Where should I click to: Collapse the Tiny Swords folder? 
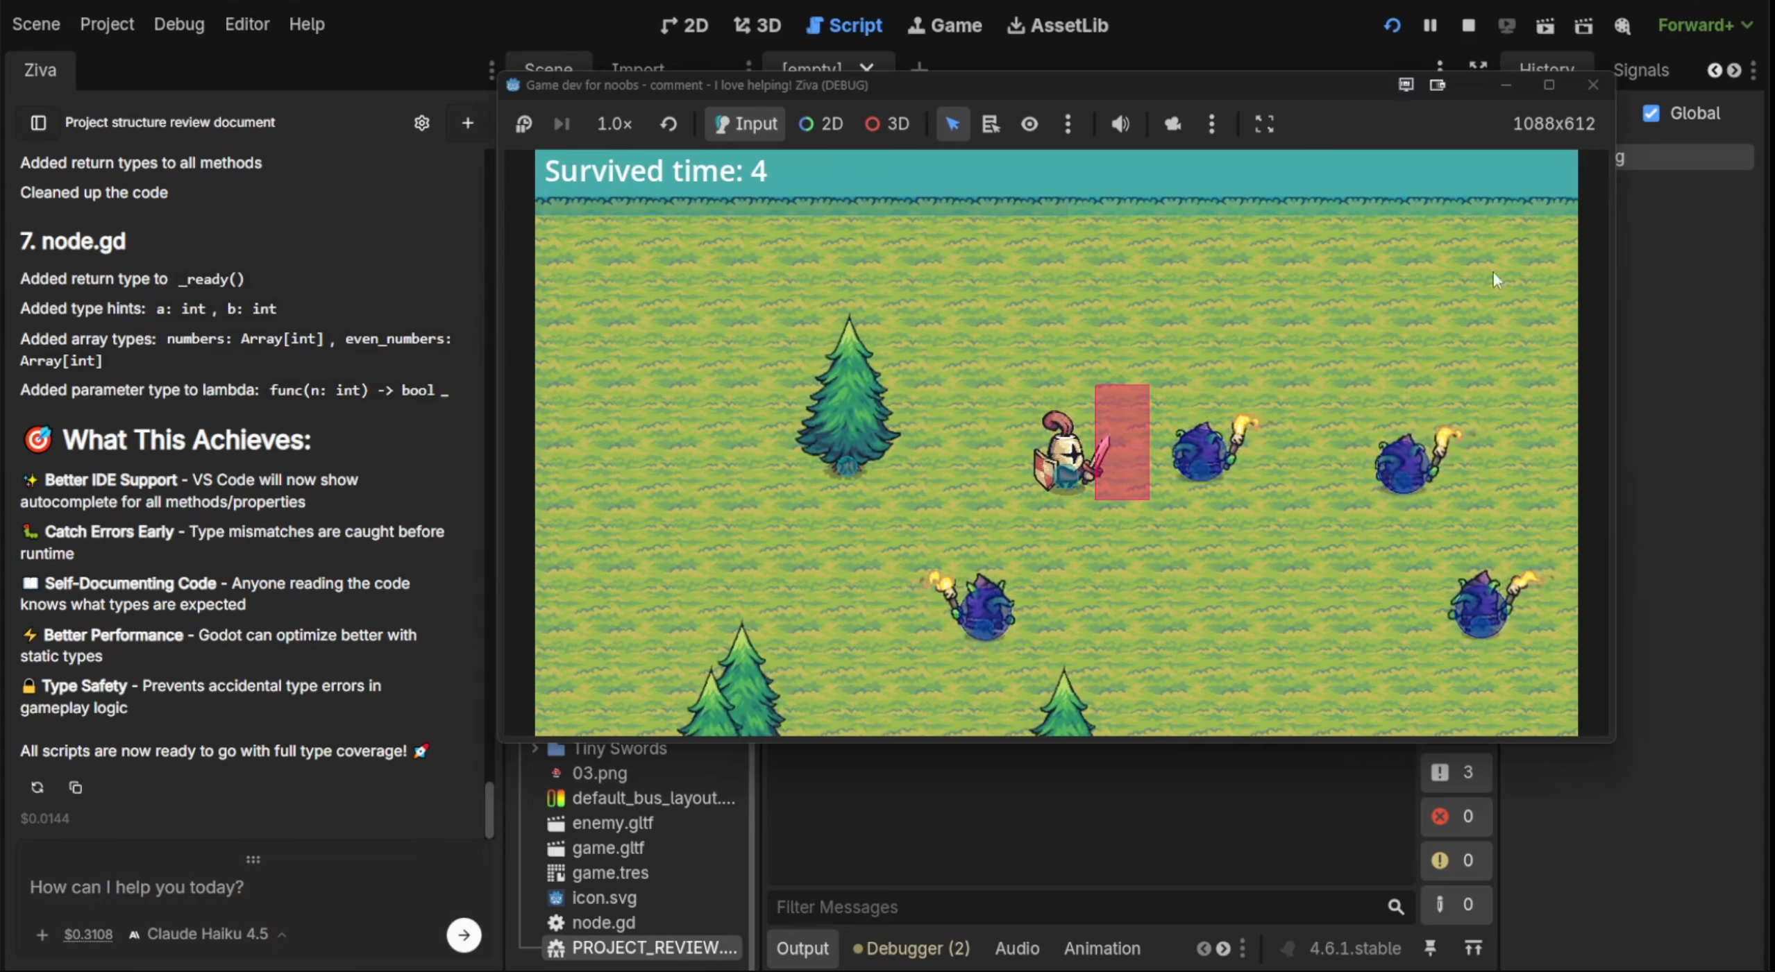pyautogui.click(x=535, y=749)
